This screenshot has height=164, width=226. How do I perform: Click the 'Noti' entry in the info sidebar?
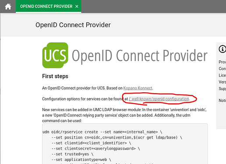pyautogui.click(x=222, y=101)
